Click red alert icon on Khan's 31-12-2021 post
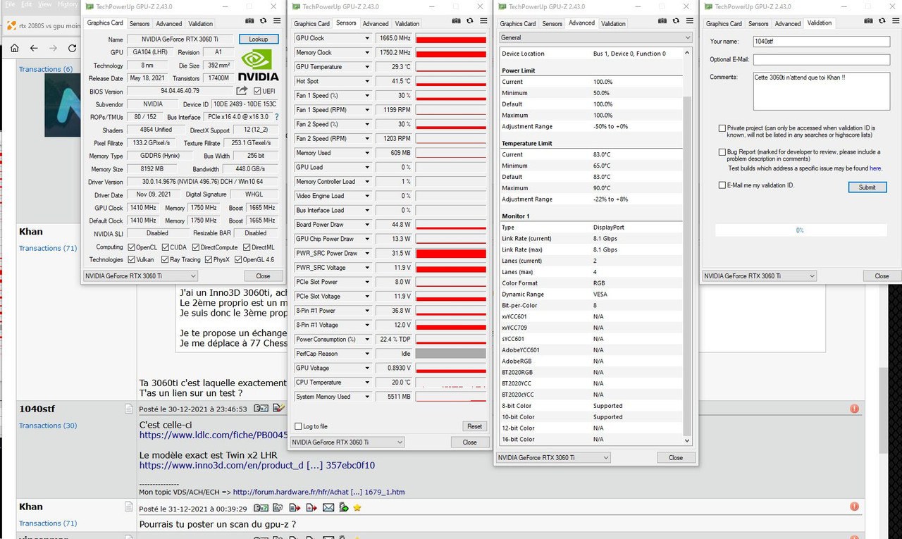Image resolution: width=902 pixels, height=539 pixels. click(x=854, y=507)
